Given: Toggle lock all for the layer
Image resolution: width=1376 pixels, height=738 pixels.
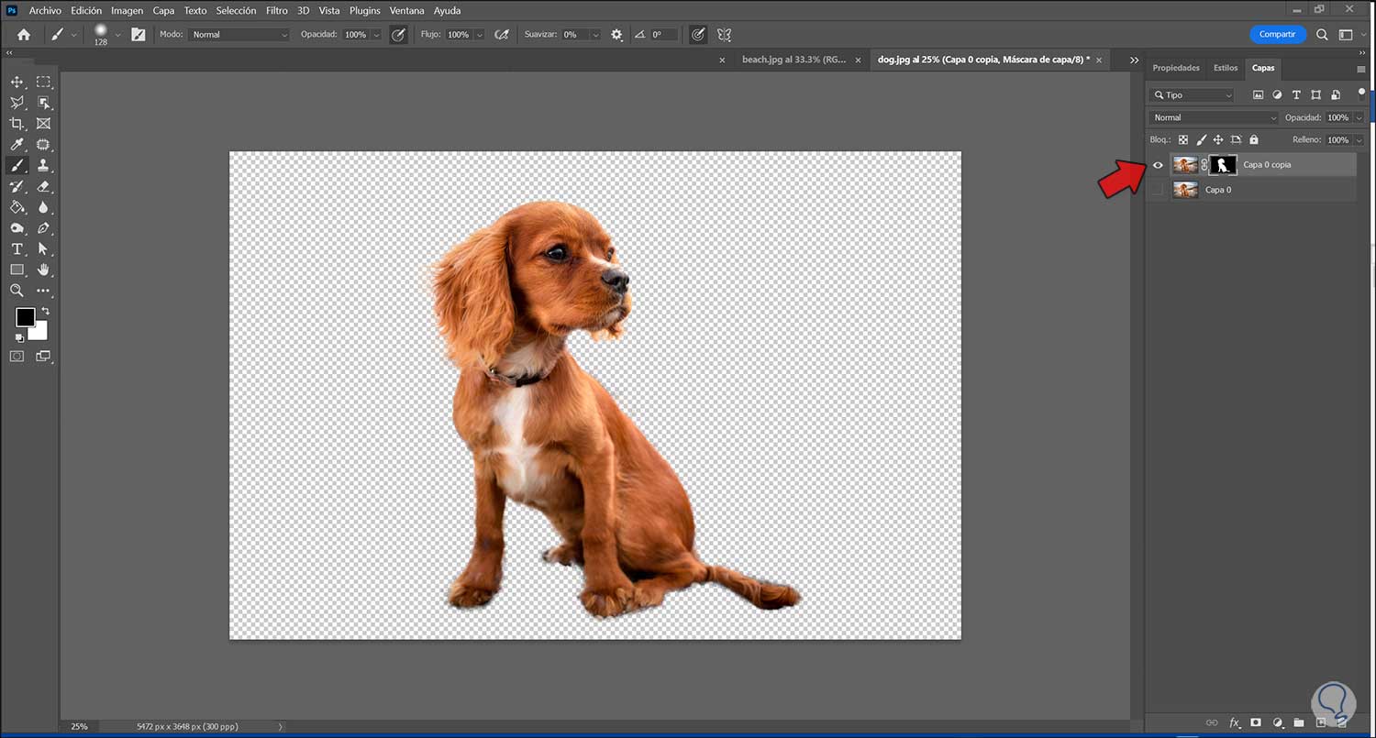Looking at the screenshot, I should point(1254,140).
